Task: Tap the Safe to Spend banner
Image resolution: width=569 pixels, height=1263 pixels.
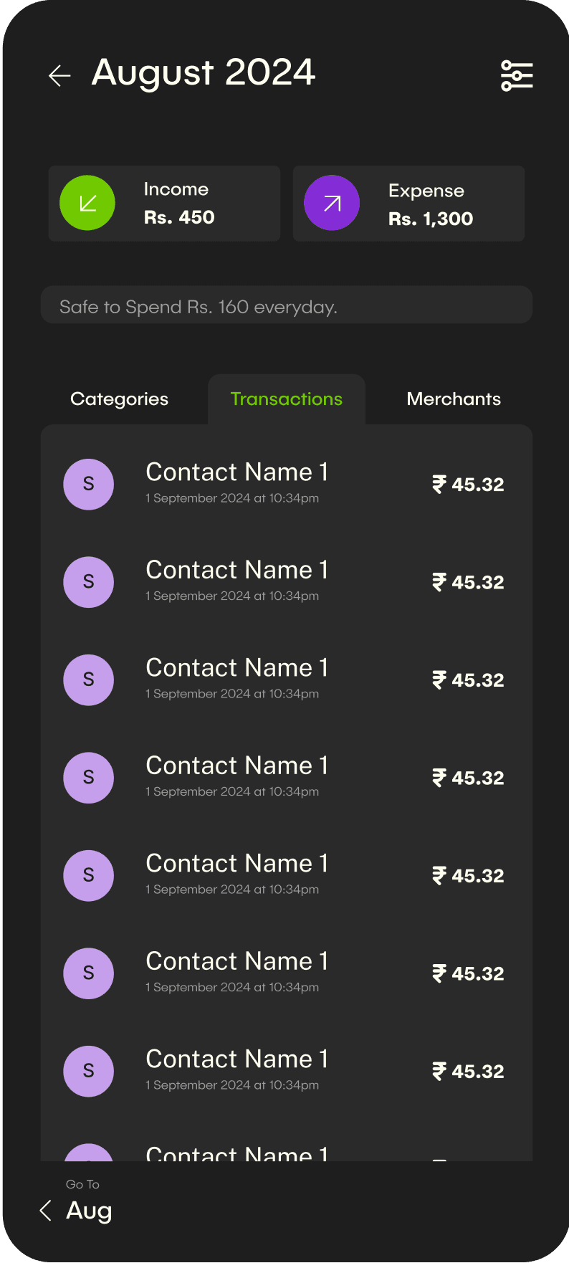Action: 287,306
